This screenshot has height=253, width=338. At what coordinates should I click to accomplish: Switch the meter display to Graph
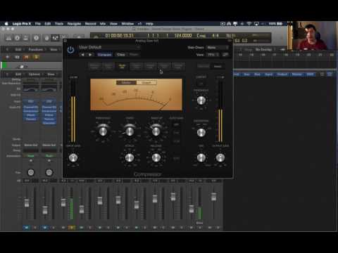click(x=146, y=83)
